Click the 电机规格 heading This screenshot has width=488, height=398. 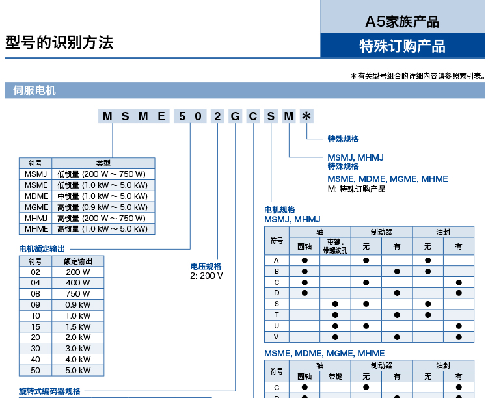click(280, 209)
